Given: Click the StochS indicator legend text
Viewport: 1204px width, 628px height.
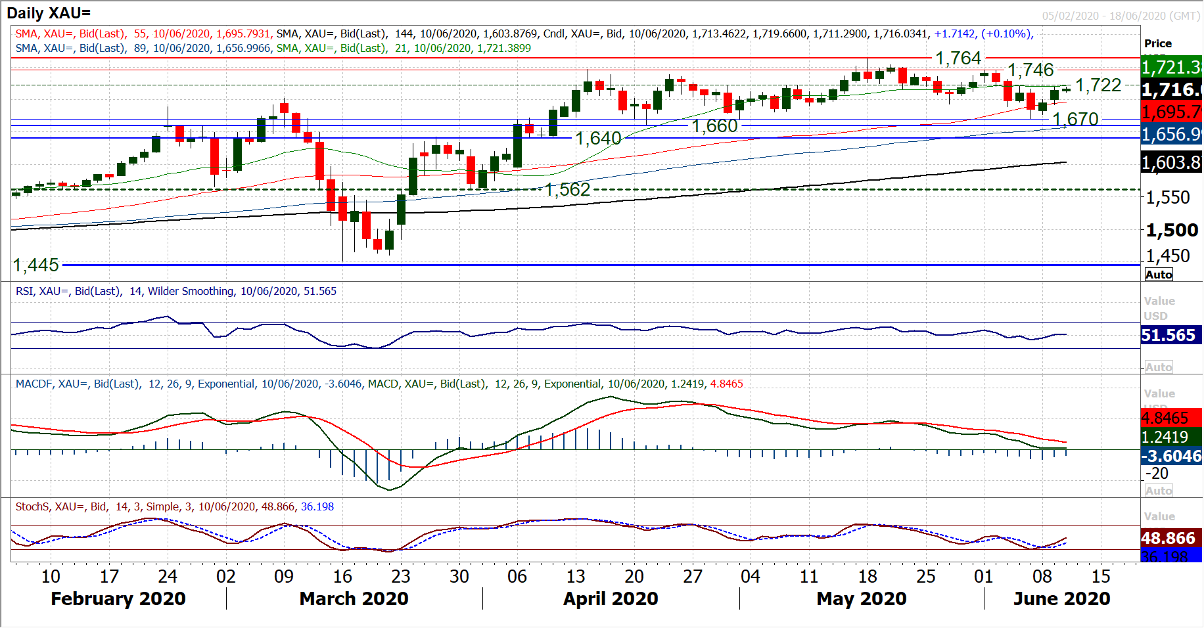Looking at the screenshot, I should coord(174,506).
